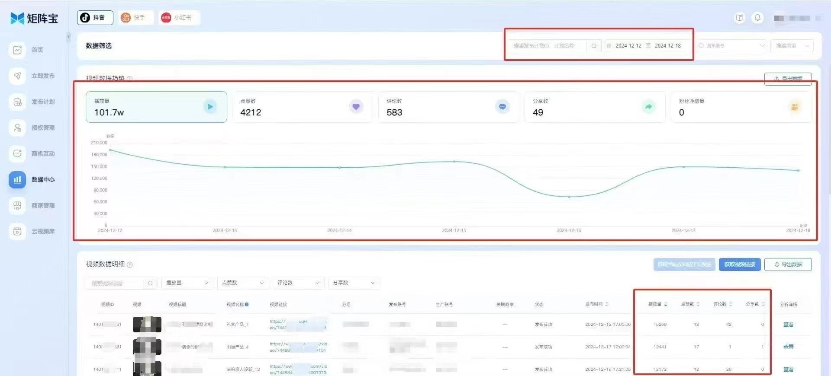Open the book/documentation icon in top bar
831x376 pixels.
[x=740, y=18]
